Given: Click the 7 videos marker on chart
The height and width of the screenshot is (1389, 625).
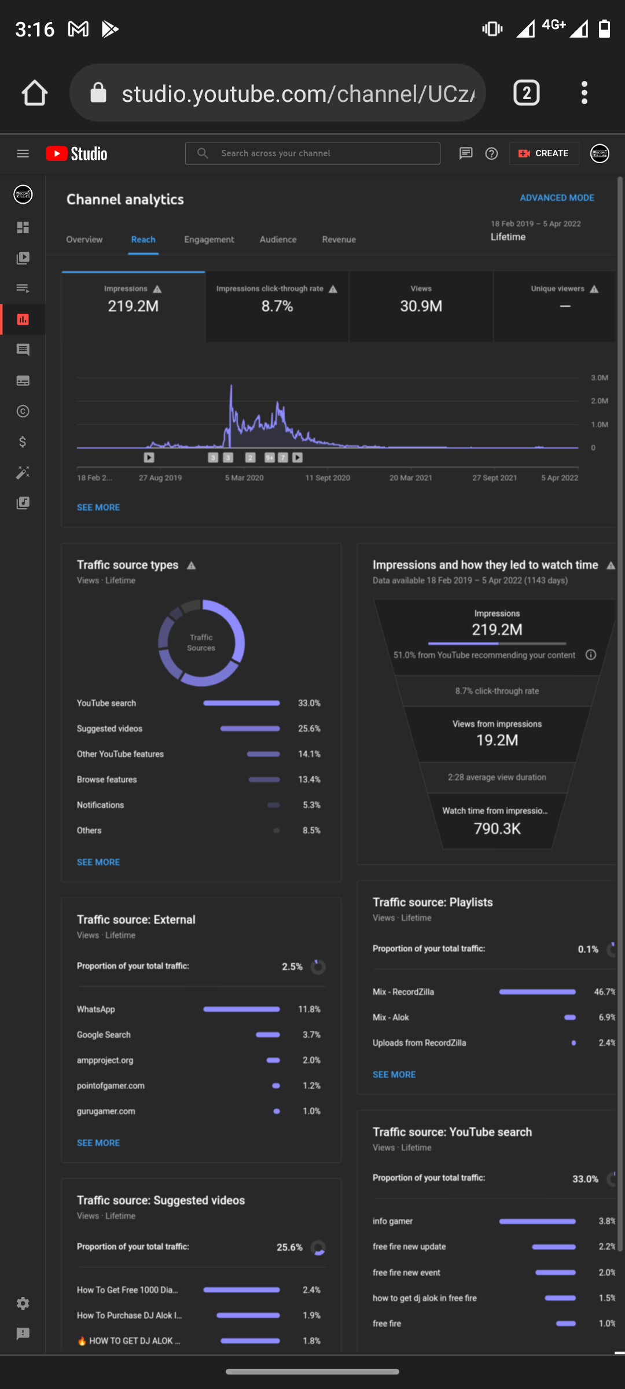Looking at the screenshot, I should pyautogui.click(x=283, y=458).
